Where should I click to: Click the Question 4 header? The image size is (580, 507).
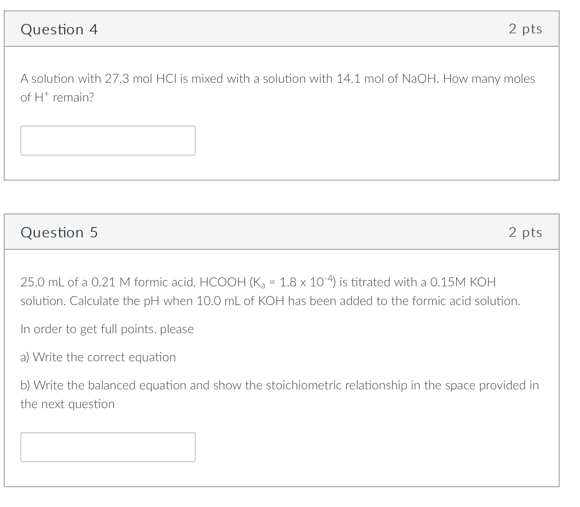(x=59, y=30)
